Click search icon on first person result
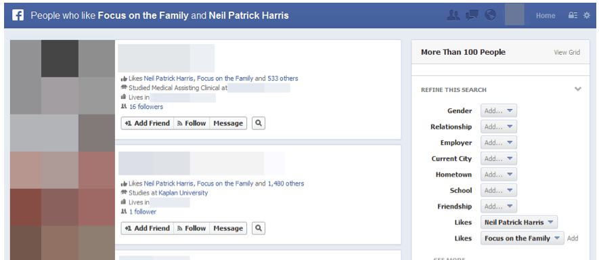This screenshot has width=599, height=260. (259, 123)
